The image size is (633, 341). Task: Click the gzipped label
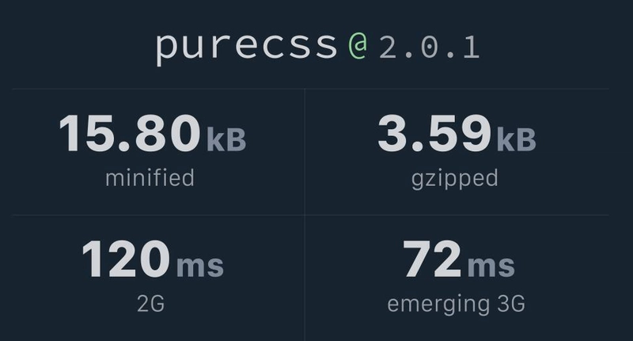click(454, 179)
